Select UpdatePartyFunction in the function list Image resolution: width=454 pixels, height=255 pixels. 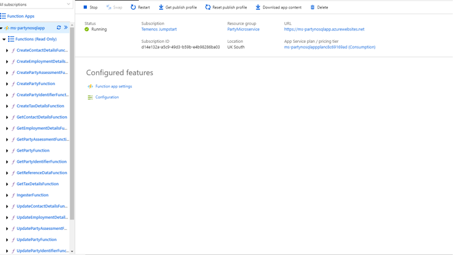(x=36, y=240)
